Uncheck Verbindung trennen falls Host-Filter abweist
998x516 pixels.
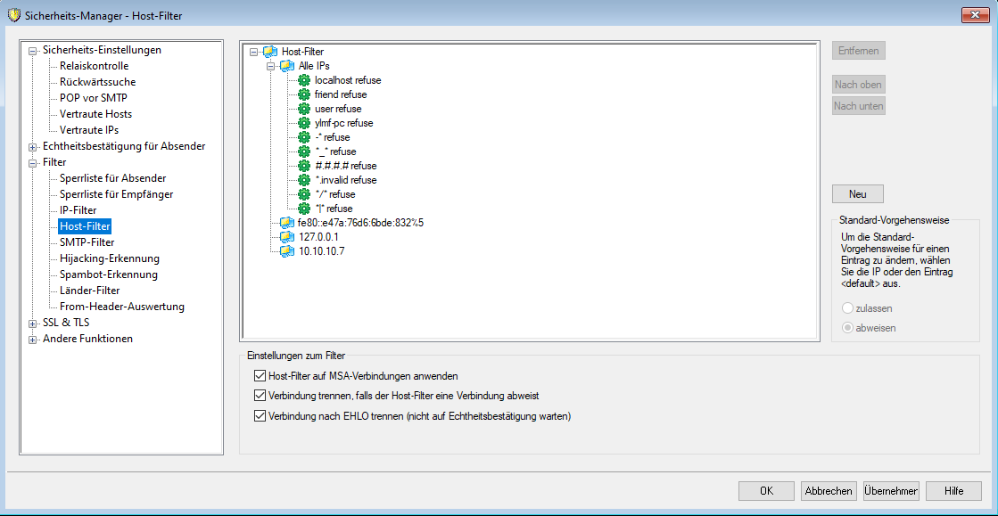tap(260, 396)
